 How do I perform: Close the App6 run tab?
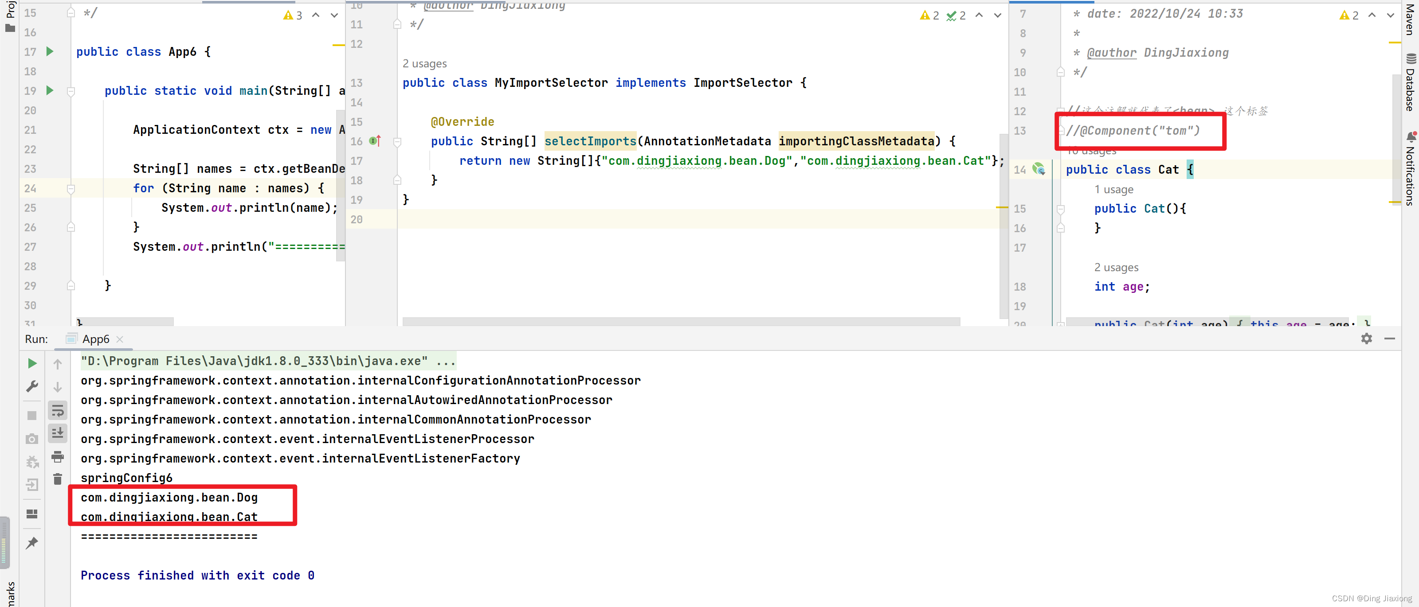pyautogui.click(x=120, y=339)
